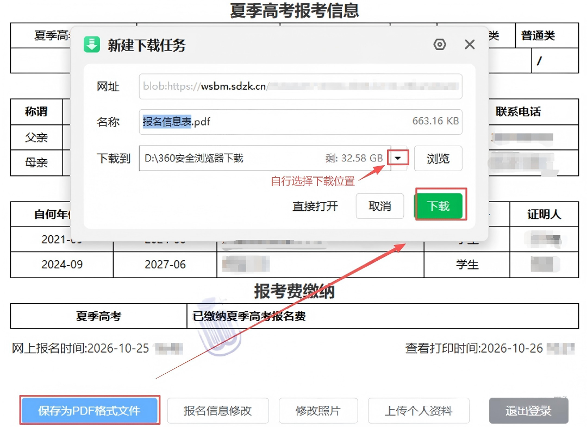Click the 称谓 column header
The width and height of the screenshot is (587, 427).
point(36,111)
